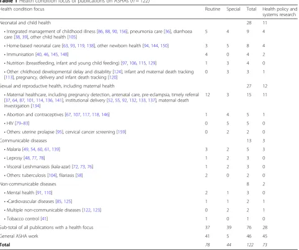Viewport: 299px width, 250px height.
Task: Select the sub-total value 76
Action: click(x=249, y=228)
